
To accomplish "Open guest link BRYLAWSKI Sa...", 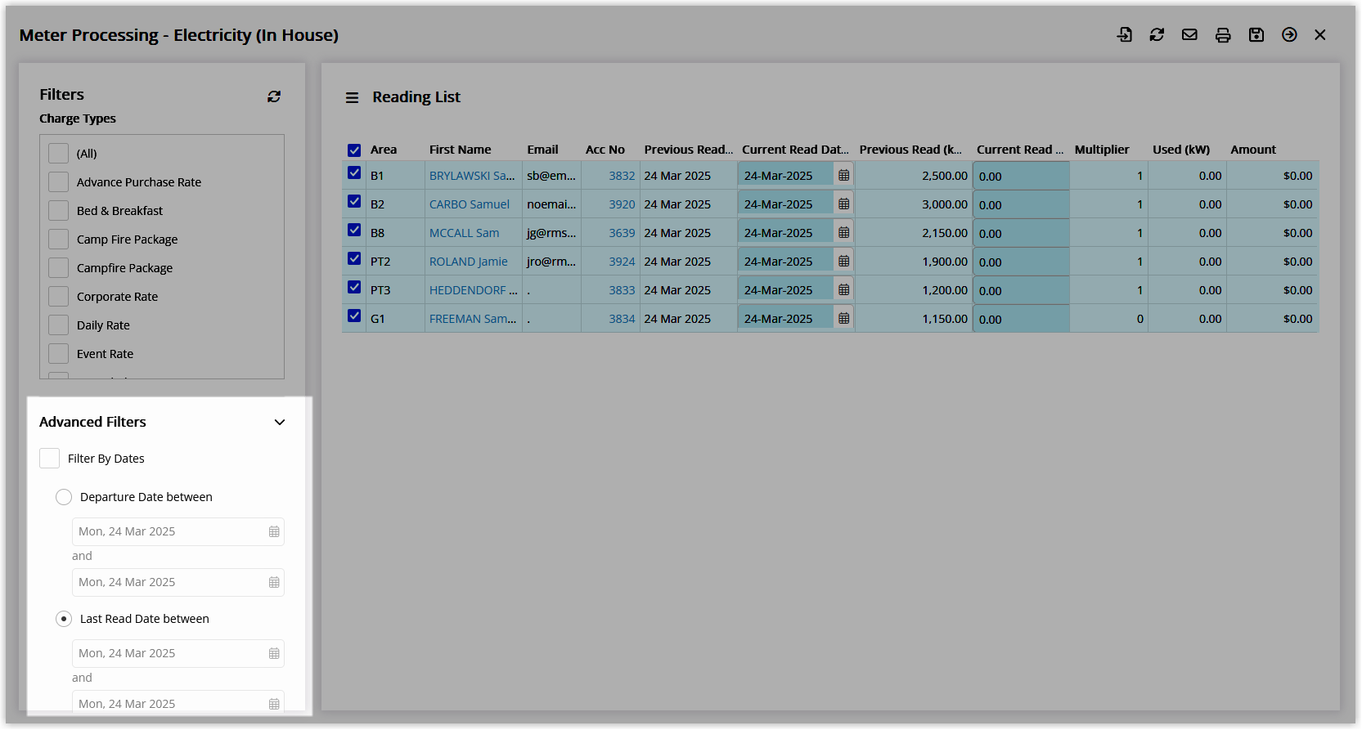I will pos(472,176).
